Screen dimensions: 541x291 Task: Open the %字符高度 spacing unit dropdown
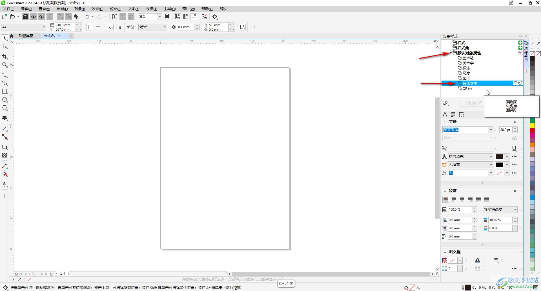(x=500, y=210)
